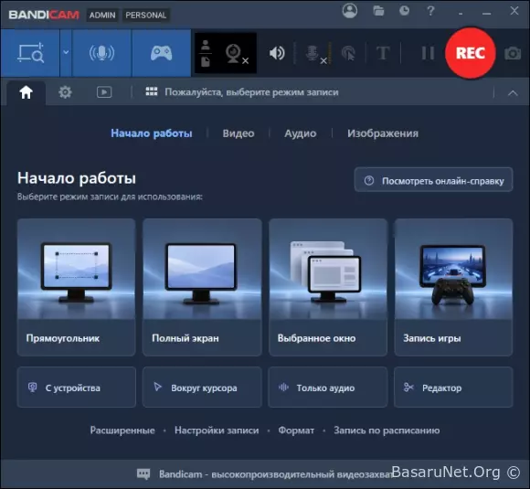
Task: Open the Настройки записи link
Action: (x=217, y=431)
